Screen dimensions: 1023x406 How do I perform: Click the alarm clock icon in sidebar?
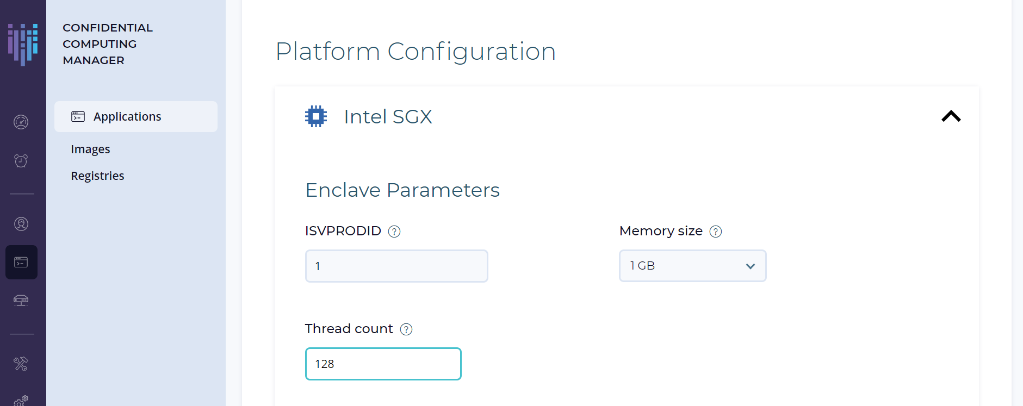[21, 160]
